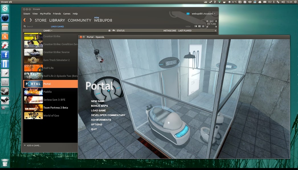
Task: Add a column via the plus next to LAST PLAYED
Action: click(215, 31)
